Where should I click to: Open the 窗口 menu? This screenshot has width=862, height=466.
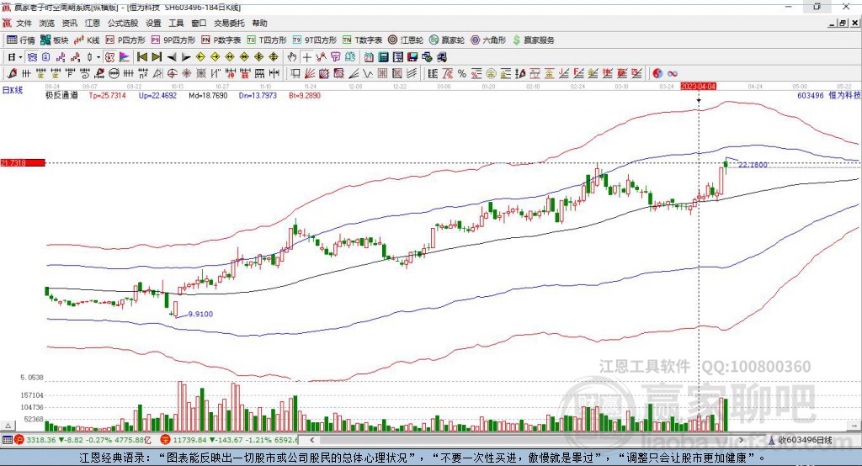click(199, 23)
